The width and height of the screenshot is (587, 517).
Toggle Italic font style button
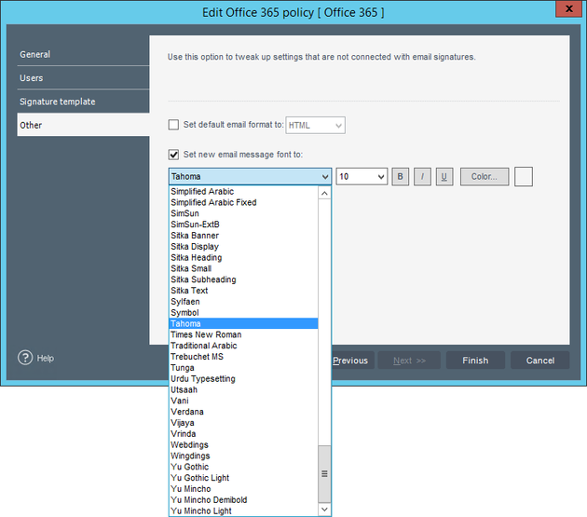(x=422, y=177)
